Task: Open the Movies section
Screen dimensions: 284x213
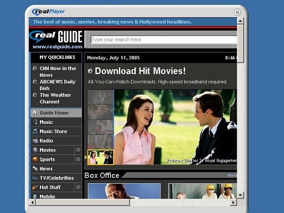Action: point(53,150)
